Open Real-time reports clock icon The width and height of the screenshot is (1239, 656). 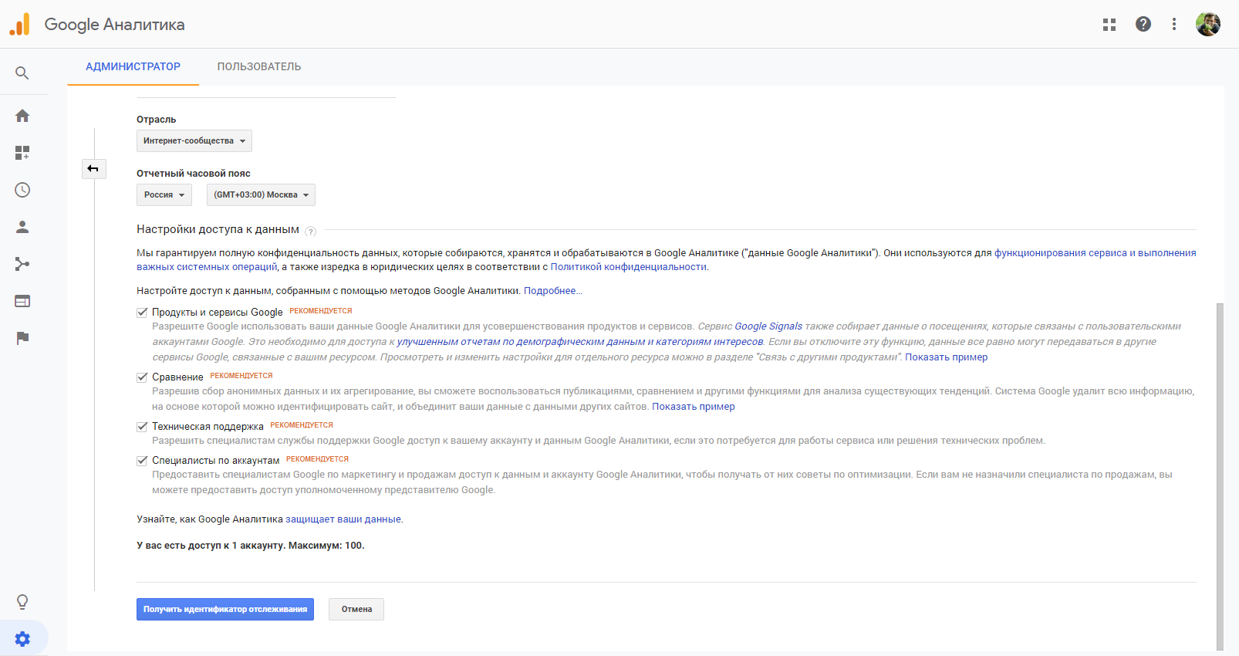pos(22,190)
